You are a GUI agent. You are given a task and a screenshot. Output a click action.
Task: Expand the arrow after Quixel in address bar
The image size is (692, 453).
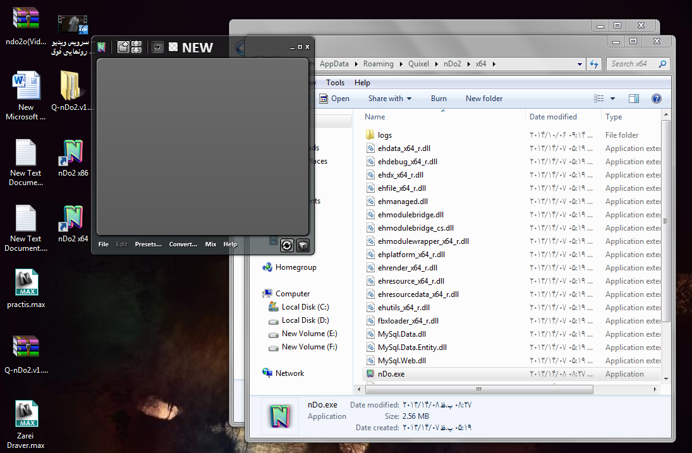pos(436,64)
